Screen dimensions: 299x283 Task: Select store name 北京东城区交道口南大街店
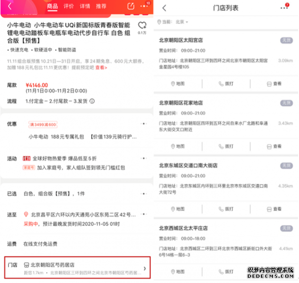pos(188,166)
